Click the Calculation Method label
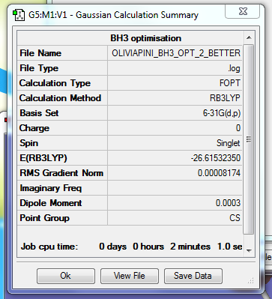 (60, 98)
